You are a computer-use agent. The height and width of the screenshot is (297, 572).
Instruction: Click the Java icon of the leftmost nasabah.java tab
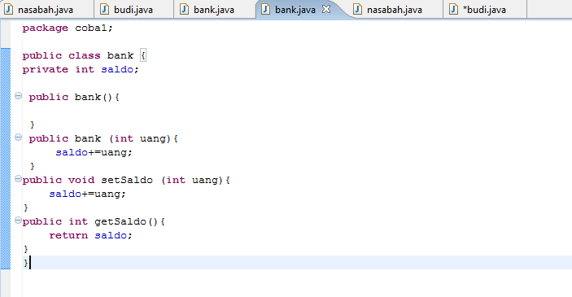click(8, 9)
